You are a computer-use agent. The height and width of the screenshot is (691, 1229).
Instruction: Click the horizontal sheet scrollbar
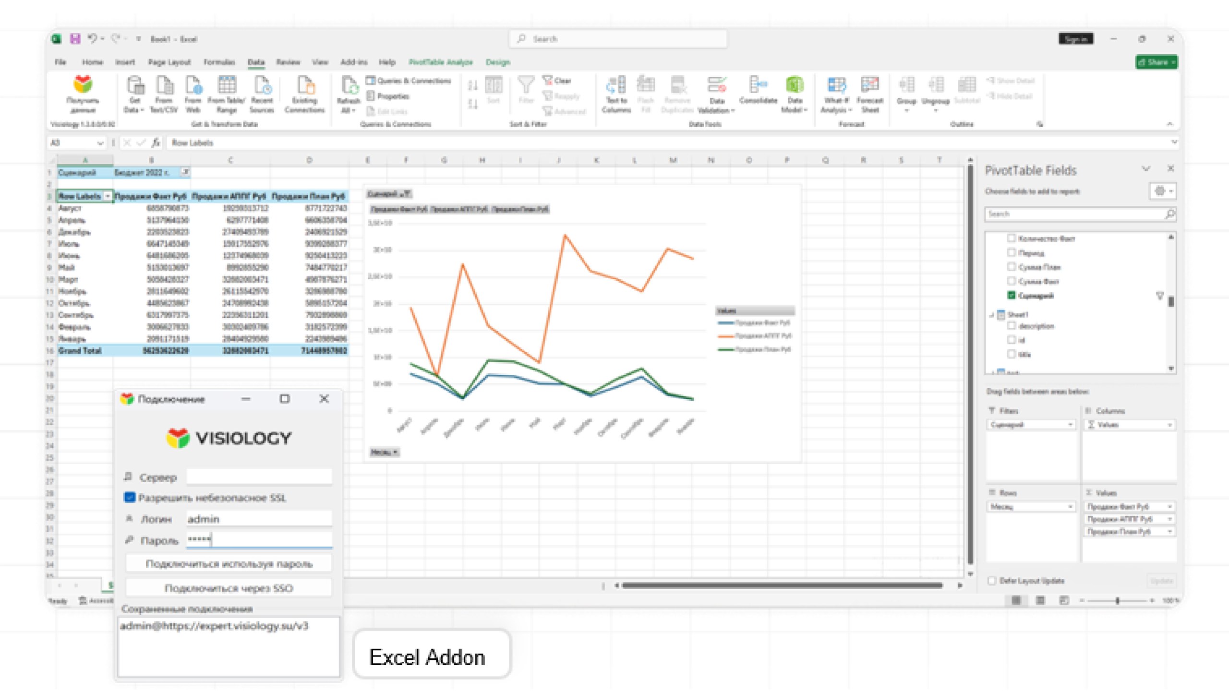(783, 585)
